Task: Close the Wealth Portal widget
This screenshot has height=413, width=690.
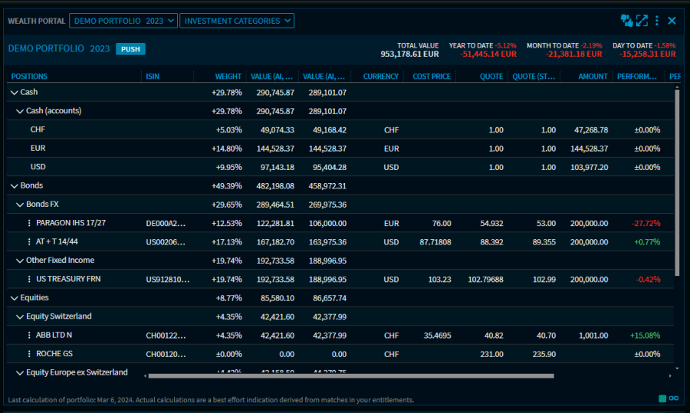Action: [x=672, y=21]
